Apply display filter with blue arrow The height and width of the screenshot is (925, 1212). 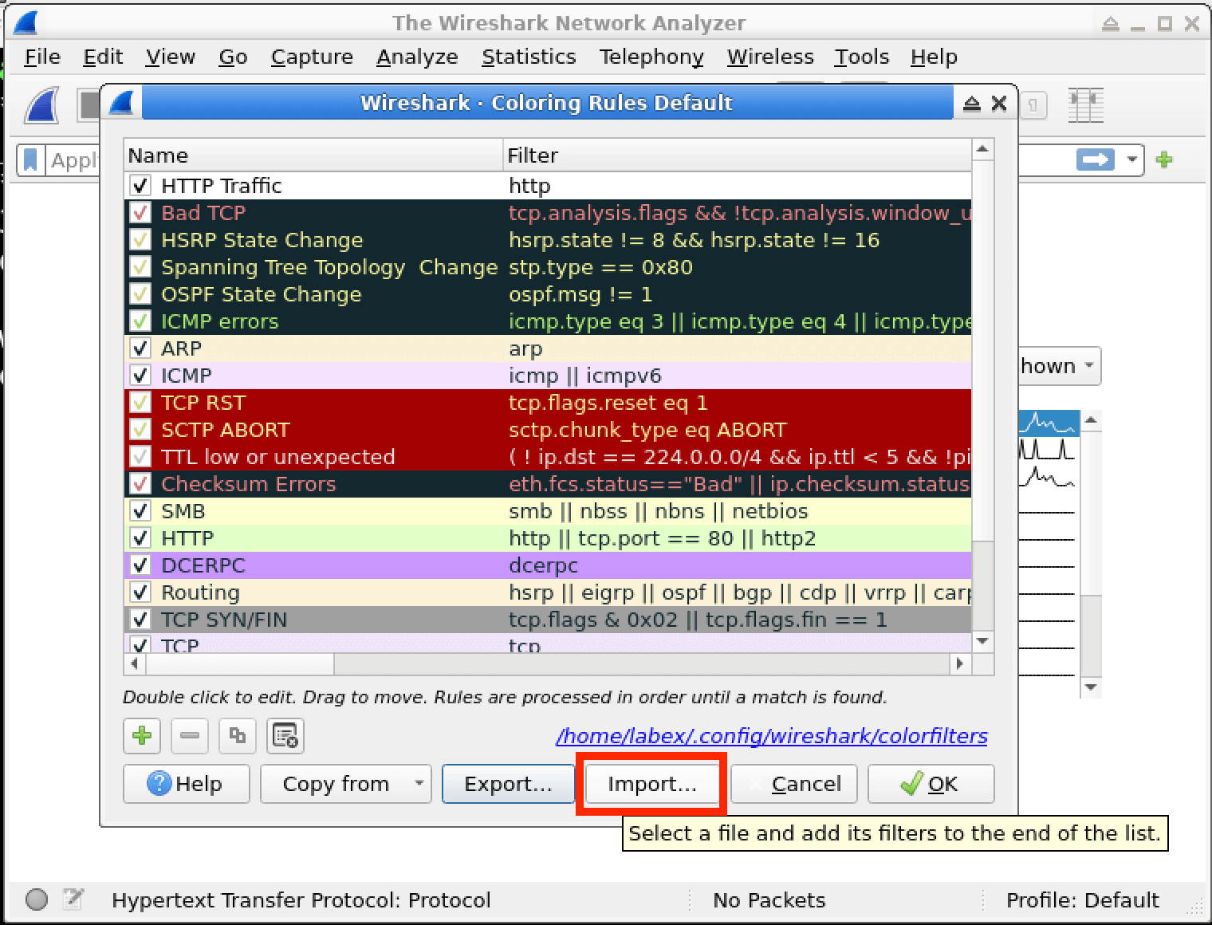1095,159
